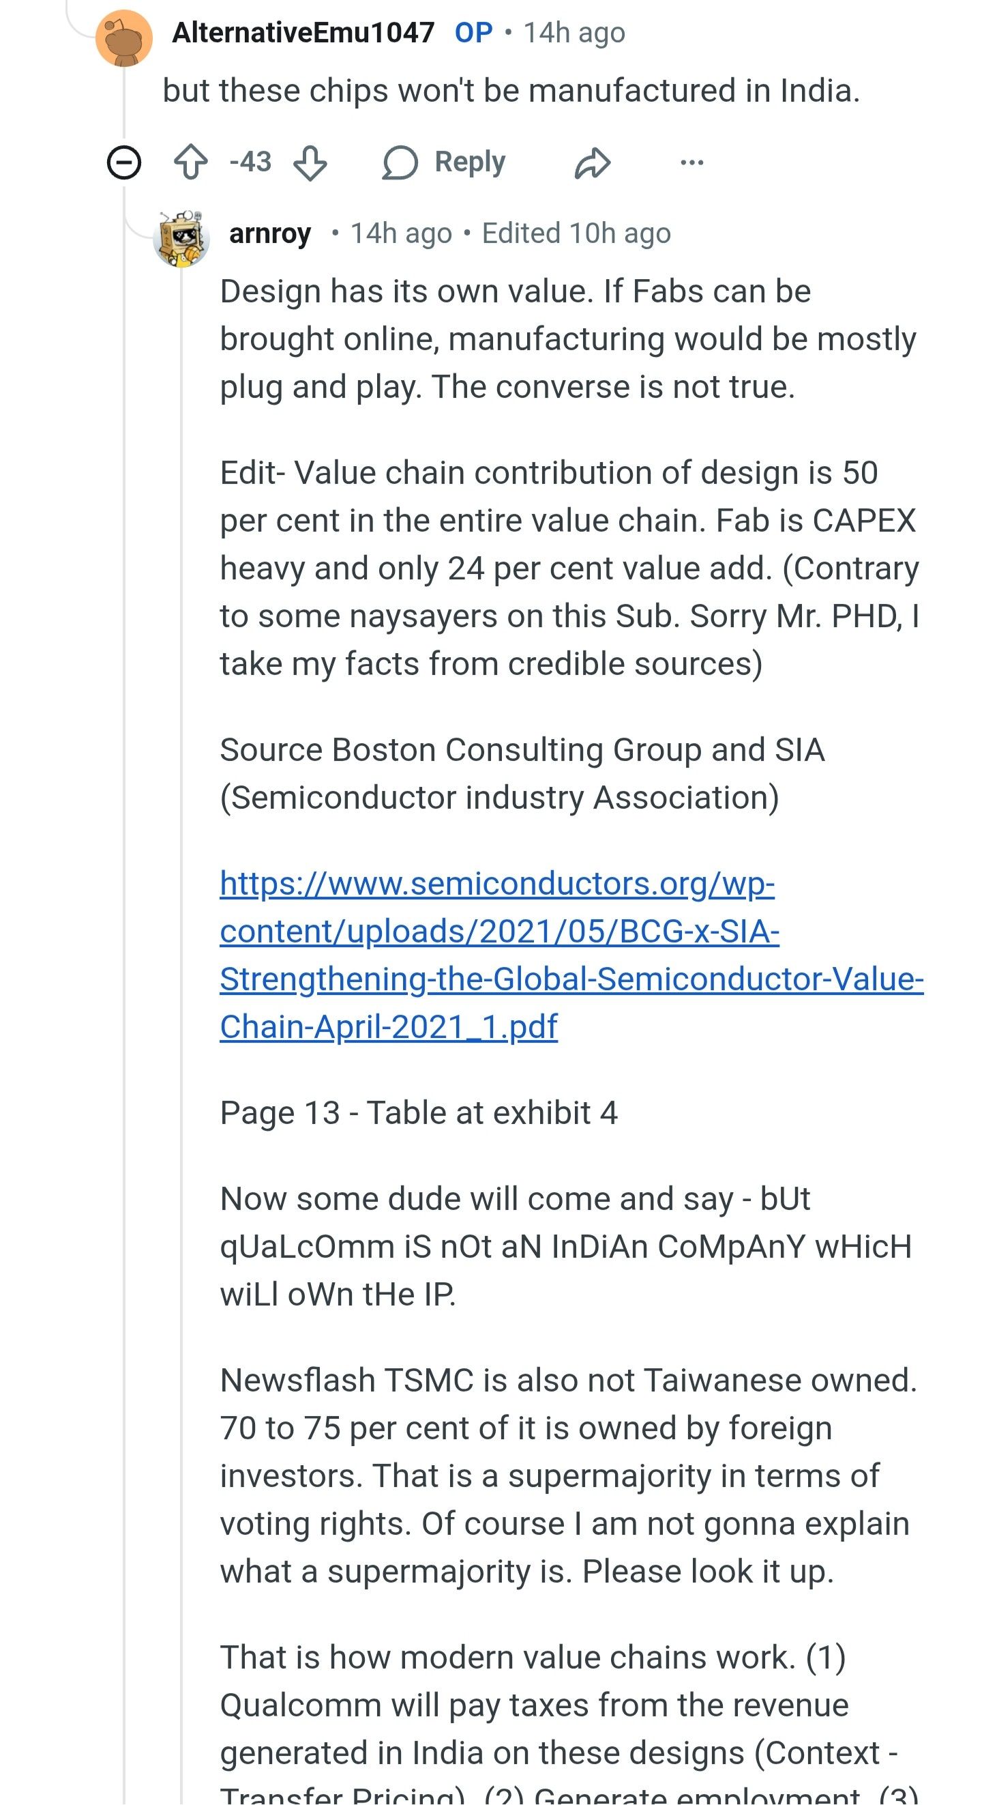Collapse the thread with the minus circle
This screenshot has height=1805, width=982.
click(x=124, y=162)
